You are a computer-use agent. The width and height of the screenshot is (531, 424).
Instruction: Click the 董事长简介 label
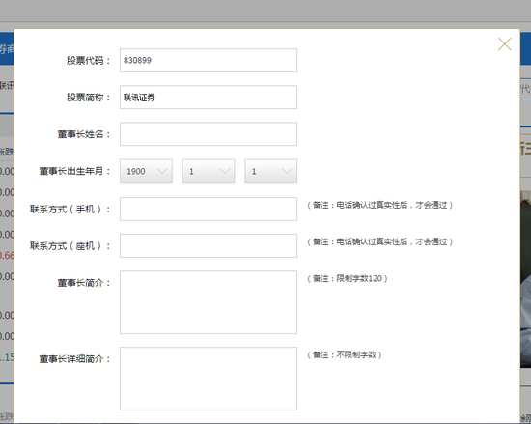click(x=84, y=283)
